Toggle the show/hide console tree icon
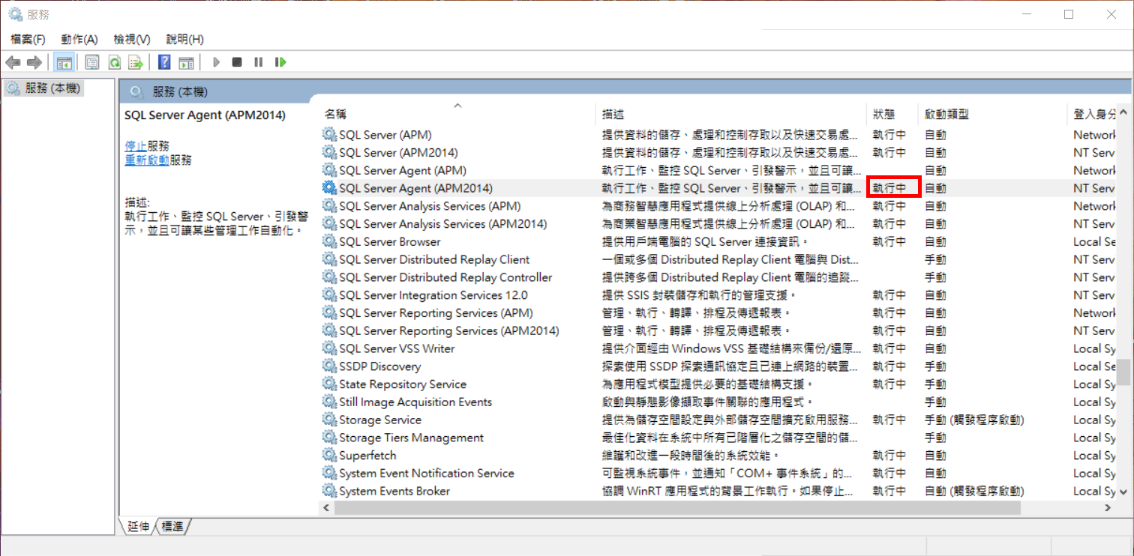The image size is (1134, 556). pos(64,62)
